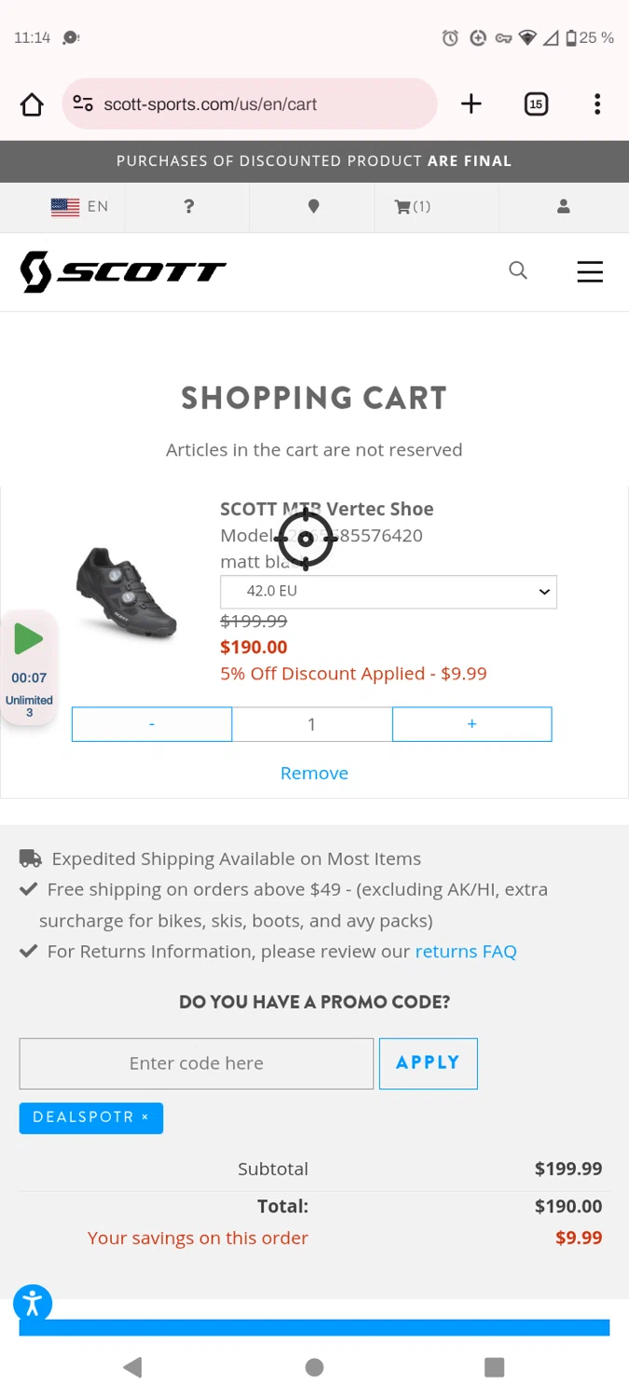The image size is (629, 1398).
Task: Click the search magnifier icon
Action: click(518, 271)
